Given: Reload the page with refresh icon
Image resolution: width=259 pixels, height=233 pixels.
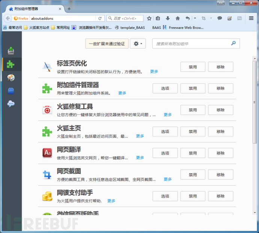Looking at the screenshot, I should point(100,18).
